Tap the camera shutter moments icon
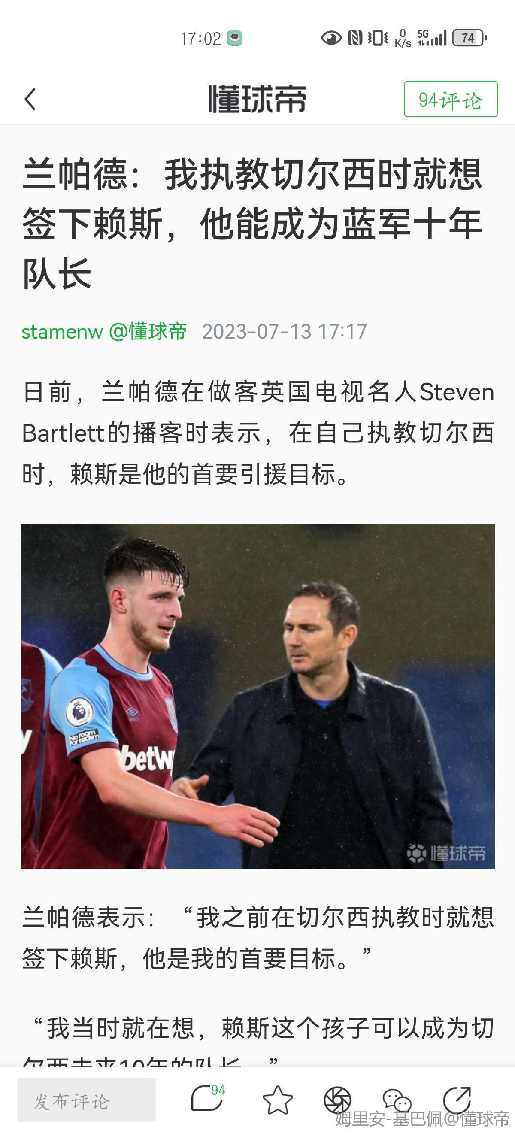Screen dimensions: 515x1133 click(x=337, y=1100)
